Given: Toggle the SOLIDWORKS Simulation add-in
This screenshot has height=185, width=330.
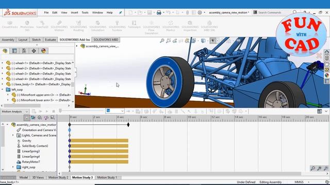Looking at the screenshot, I should point(97,26).
